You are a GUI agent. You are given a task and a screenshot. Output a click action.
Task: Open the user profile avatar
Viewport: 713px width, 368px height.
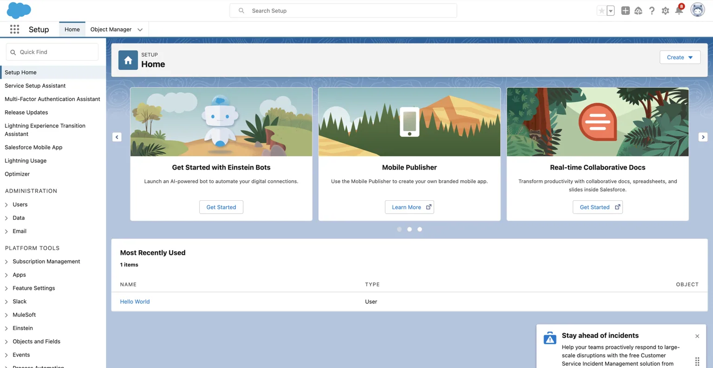click(x=697, y=10)
